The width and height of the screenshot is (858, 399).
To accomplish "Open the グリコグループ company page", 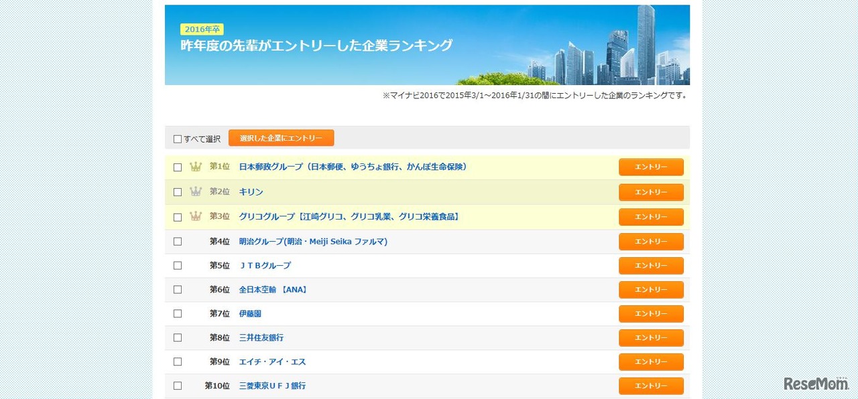I will (349, 217).
